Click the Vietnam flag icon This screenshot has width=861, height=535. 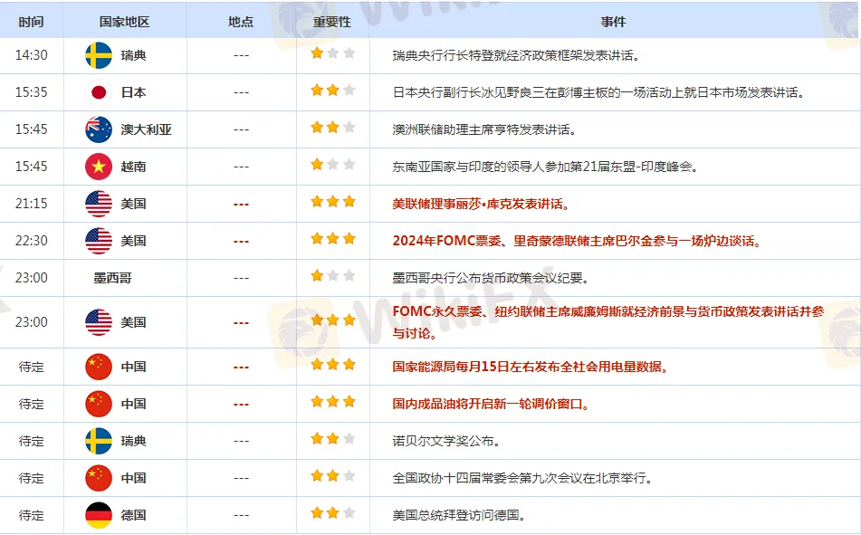99,167
